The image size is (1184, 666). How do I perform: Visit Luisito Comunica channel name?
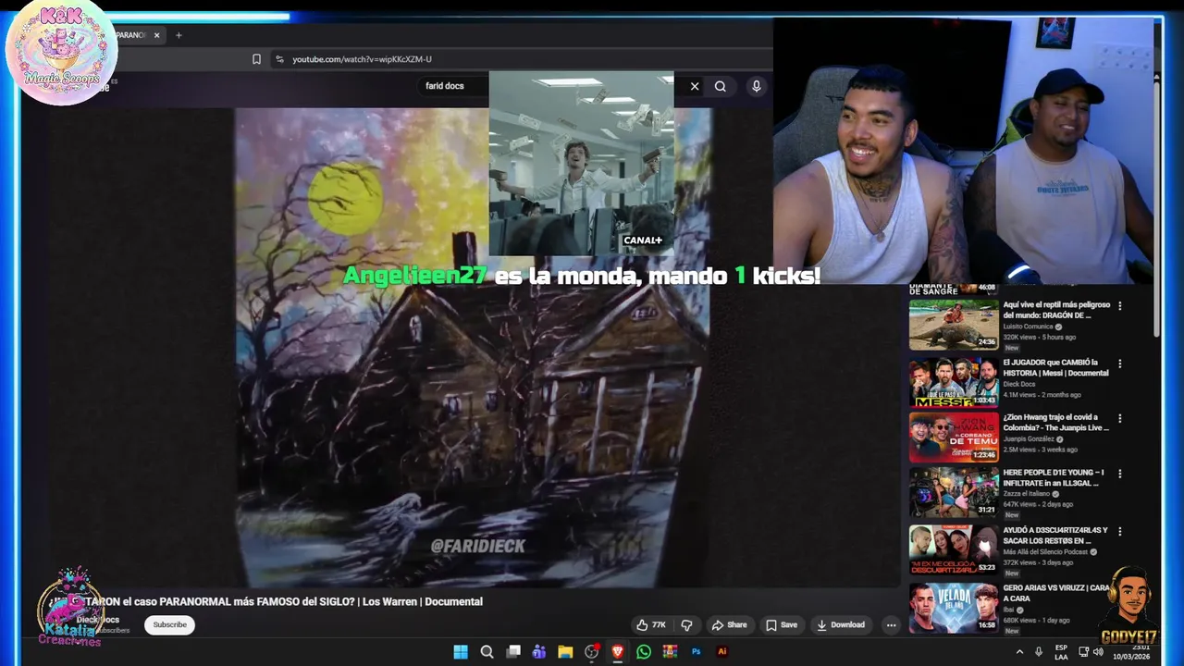pos(1030,327)
